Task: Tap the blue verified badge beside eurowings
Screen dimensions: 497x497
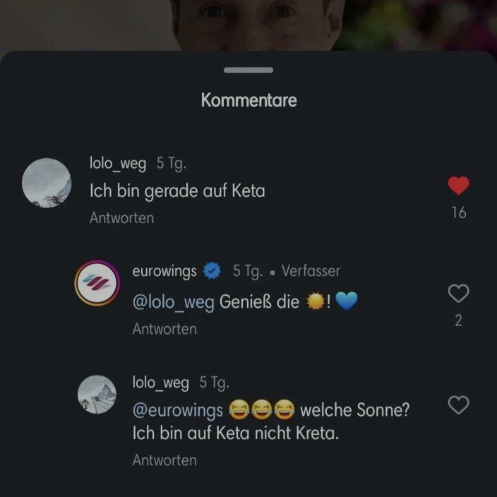Action: (x=212, y=271)
